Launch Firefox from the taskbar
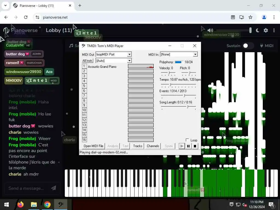Image resolution: width=280 pixels, height=210 pixels. pyautogui.click(x=20, y=204)
